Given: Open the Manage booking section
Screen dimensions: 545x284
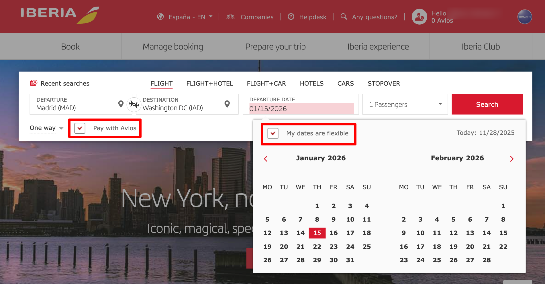Looking at the screenshot, I should (172, 46).
